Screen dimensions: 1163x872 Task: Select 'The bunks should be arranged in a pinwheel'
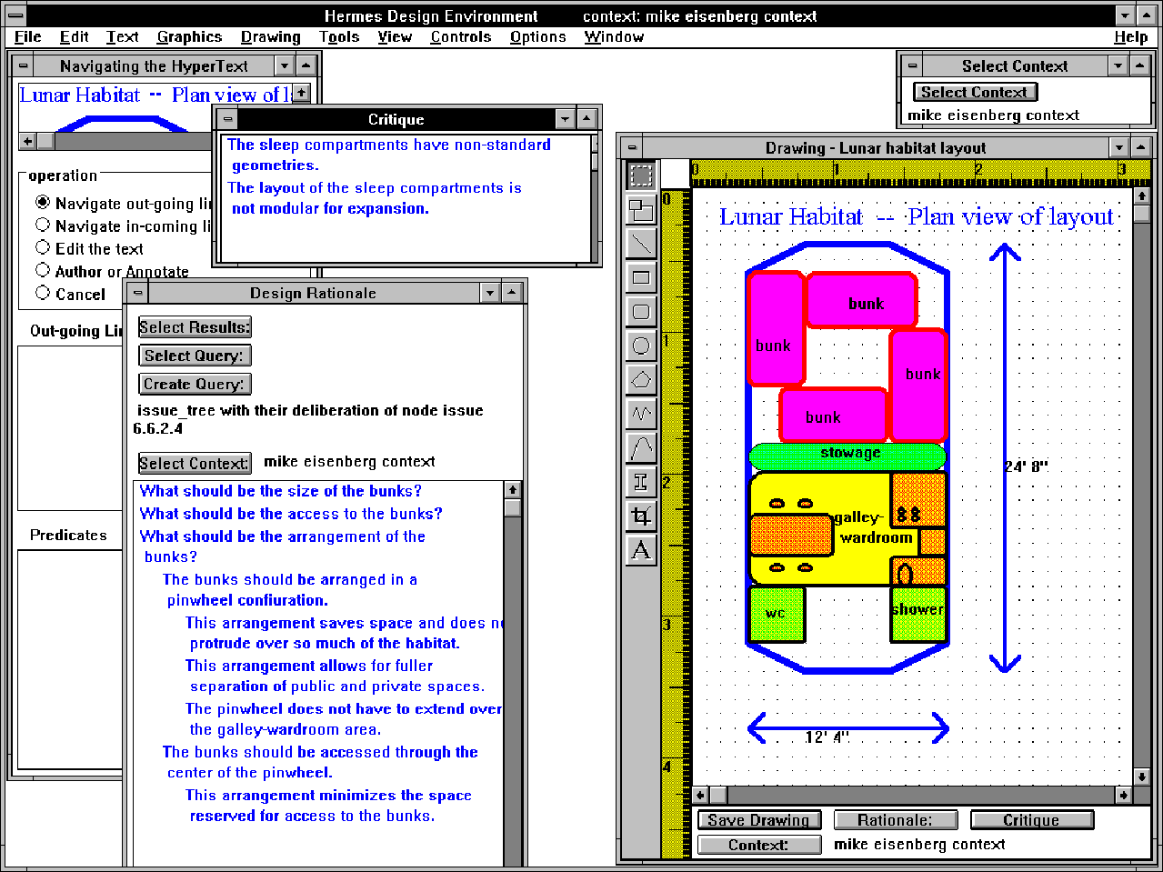tap(290, 590)
